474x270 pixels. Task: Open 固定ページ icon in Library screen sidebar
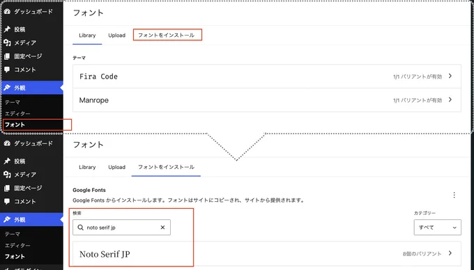[x=7, y=56]
